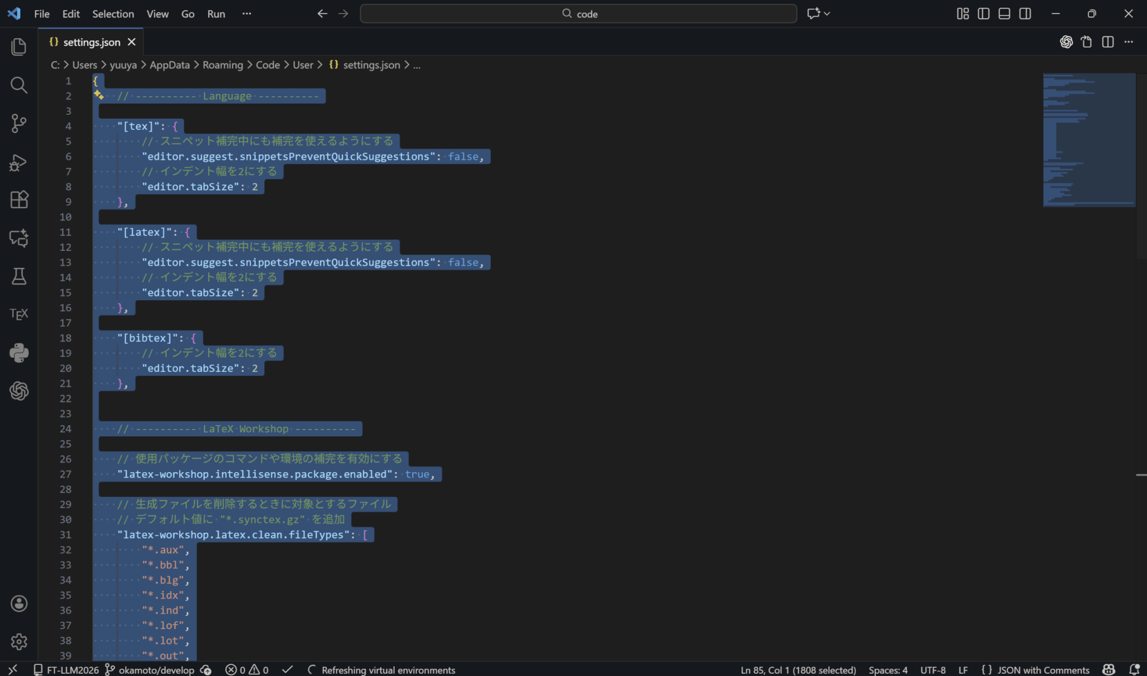This screenshot has width=1147, height=676.
Task: Open the Python sidebar view
Action: (x=18, y=353)
